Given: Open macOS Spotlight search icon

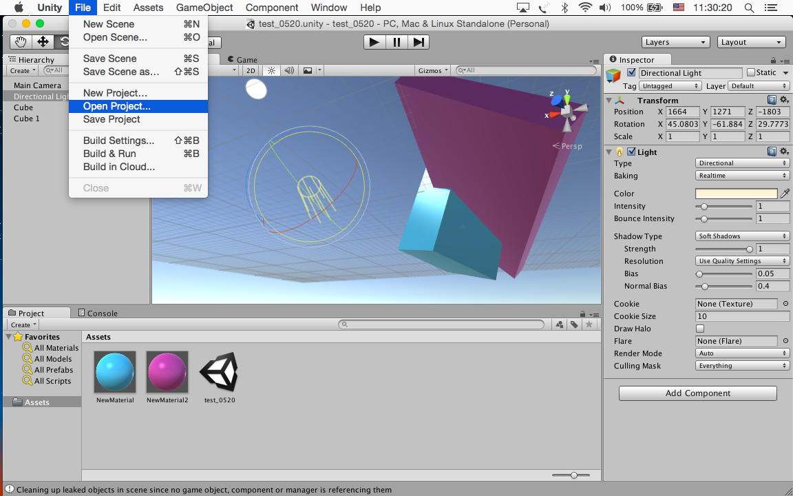Looking at the screenshot, I should (749, 8).
